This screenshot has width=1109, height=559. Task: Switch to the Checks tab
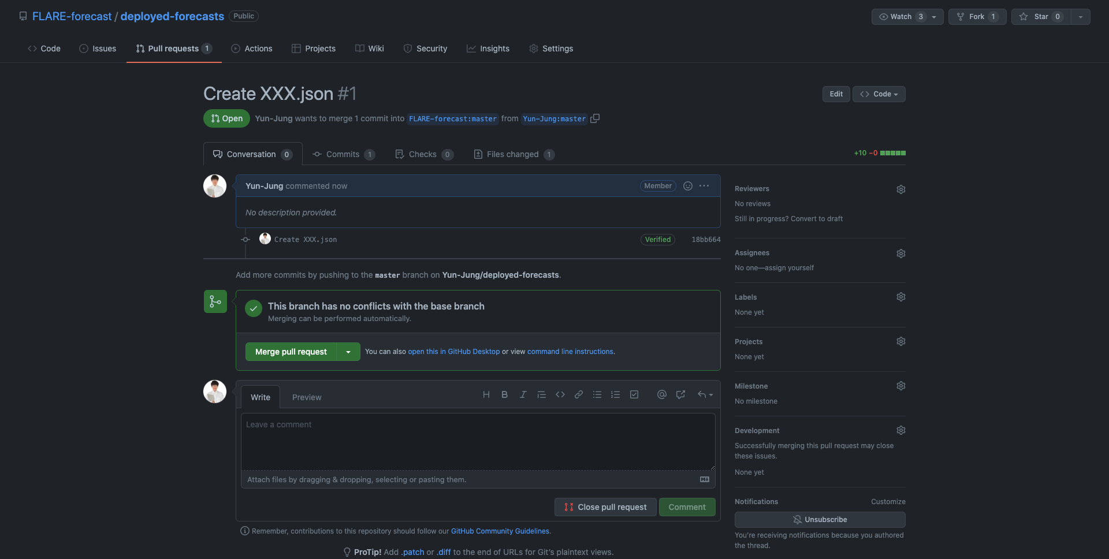pos(424,154)
